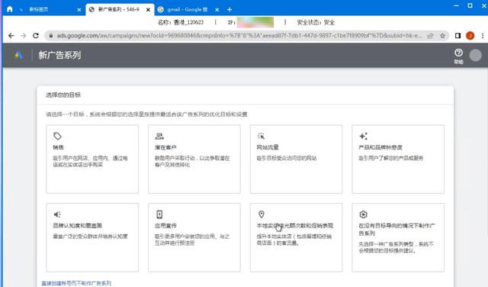Go back using the browser back arrow

click(11, 36)
